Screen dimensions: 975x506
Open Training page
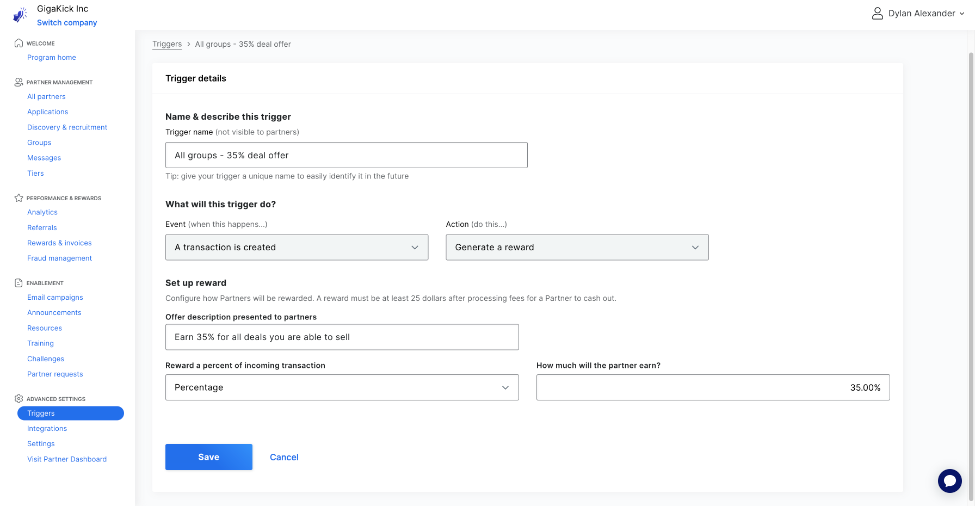[40, 344]
